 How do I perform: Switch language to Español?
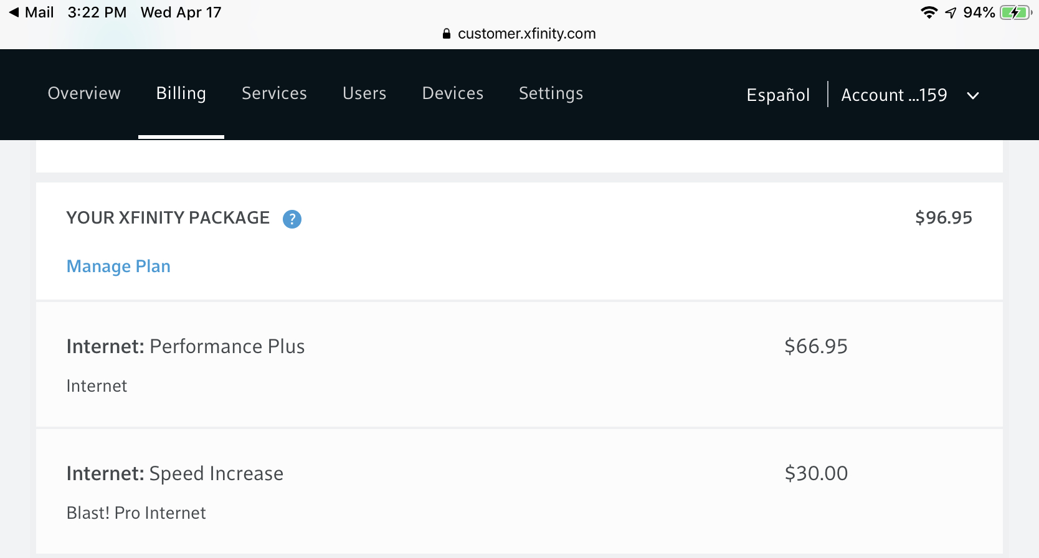tap(778, 95)
